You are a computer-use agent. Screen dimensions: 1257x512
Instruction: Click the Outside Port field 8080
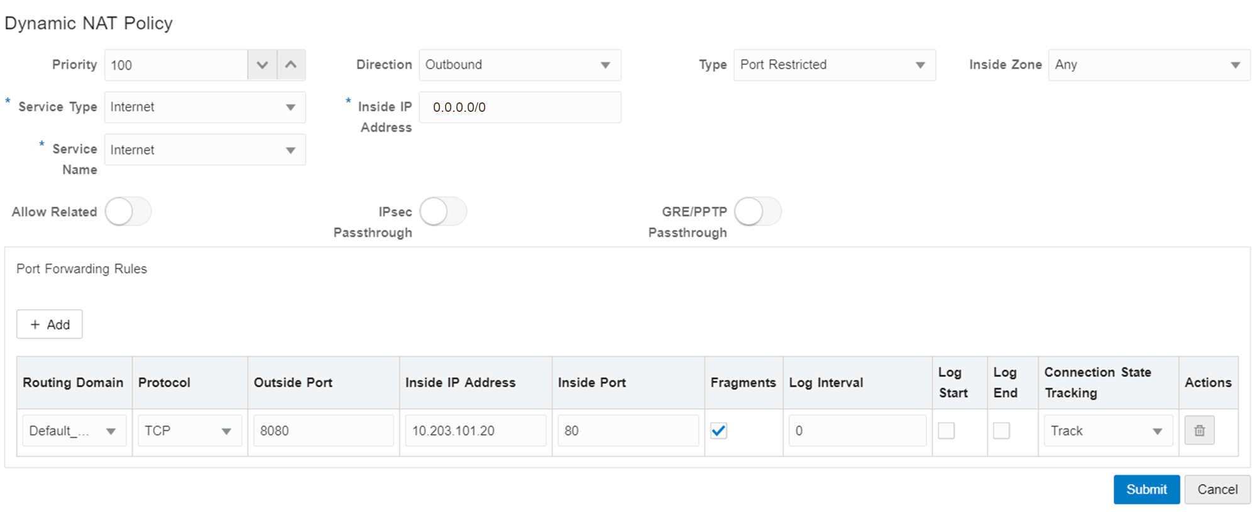click(x=323, y=431)
